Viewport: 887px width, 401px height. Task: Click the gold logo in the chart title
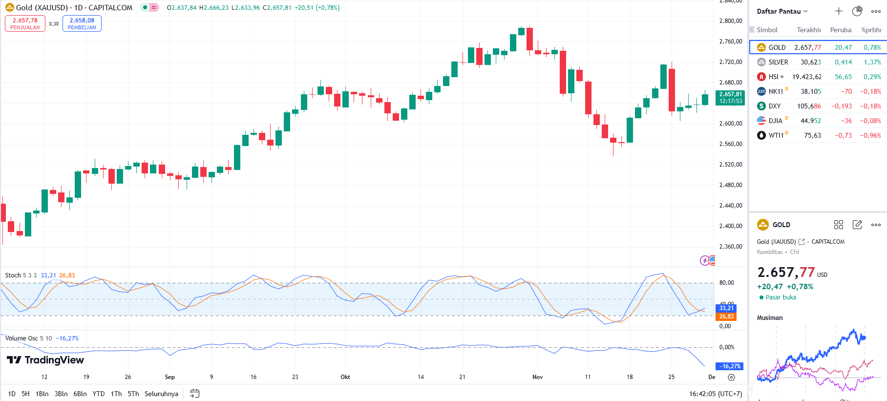click(10, 7)
